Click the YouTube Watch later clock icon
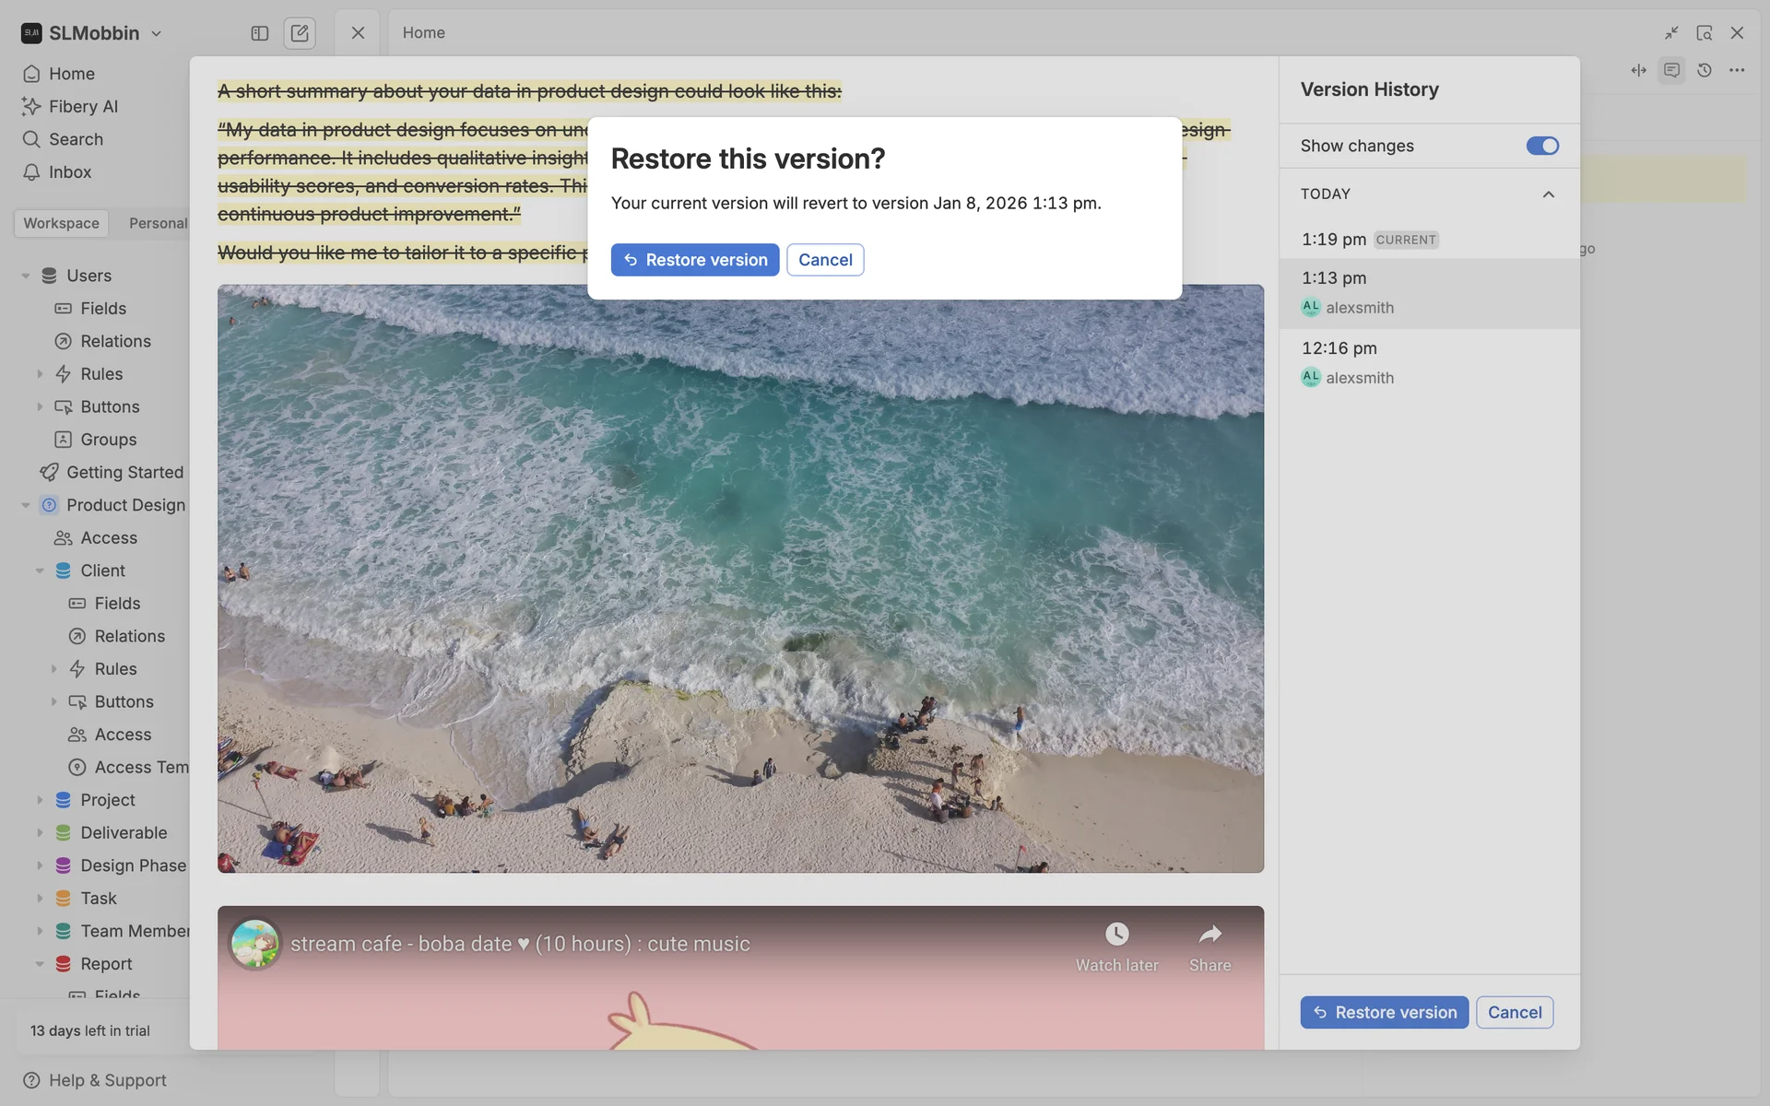Image resolution: width=1770 pixels, height=1106 pixels. point(1116,935)
